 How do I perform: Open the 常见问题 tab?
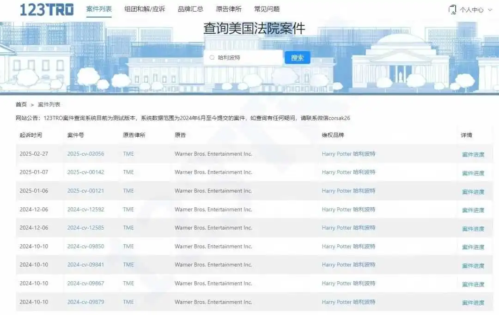point(267,9)
